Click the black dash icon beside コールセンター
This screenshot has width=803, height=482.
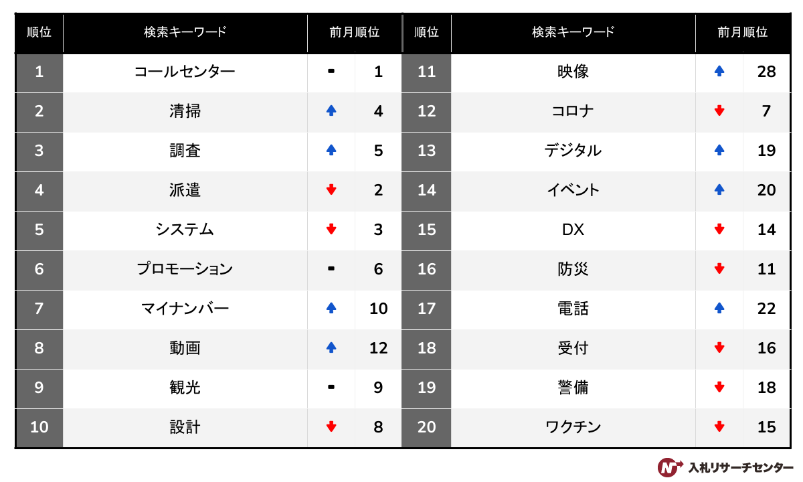(331, 72)
